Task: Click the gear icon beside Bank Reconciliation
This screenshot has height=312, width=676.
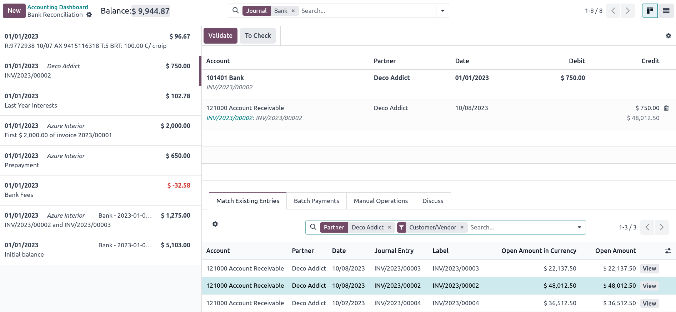Action: pos(89,15)
